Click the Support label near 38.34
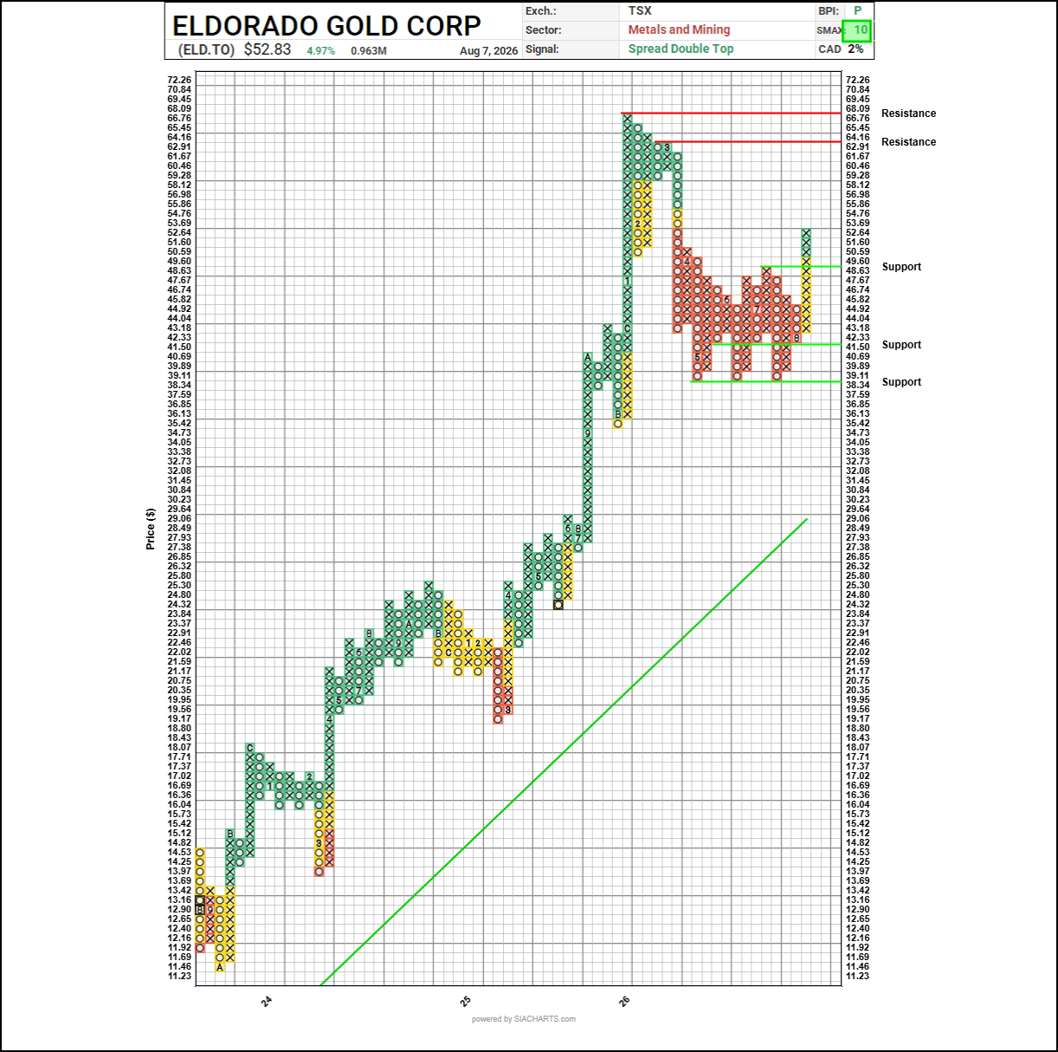Image resolution: width=1058 pixels, height=1052 pixels. 901,382
